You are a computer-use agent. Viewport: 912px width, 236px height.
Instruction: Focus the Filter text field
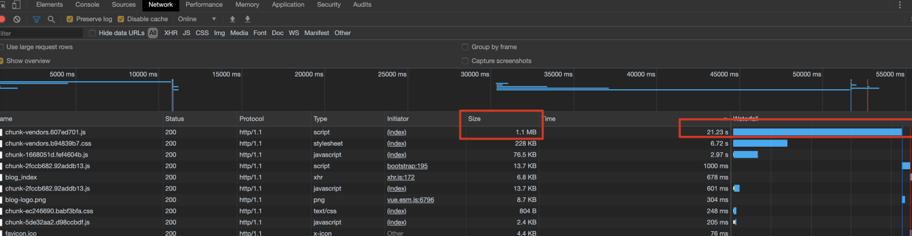(41, 33)
